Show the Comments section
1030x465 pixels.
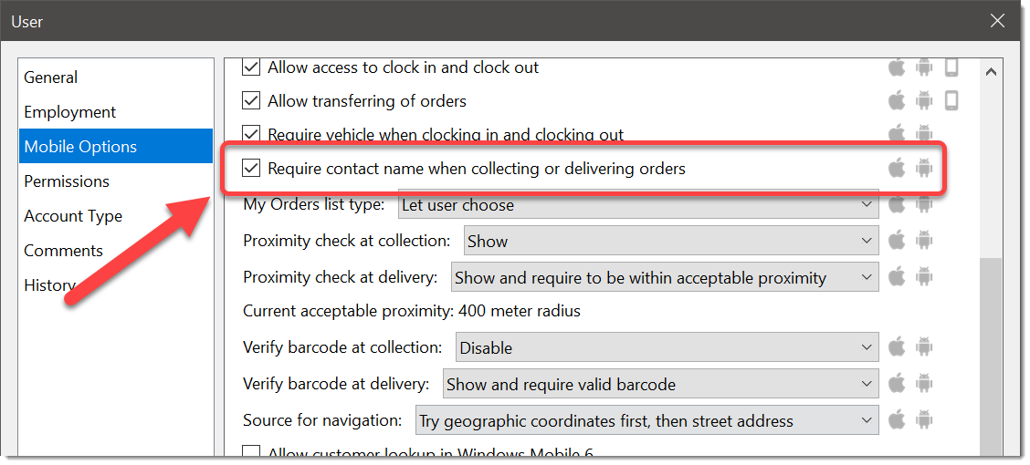point(116,251)
